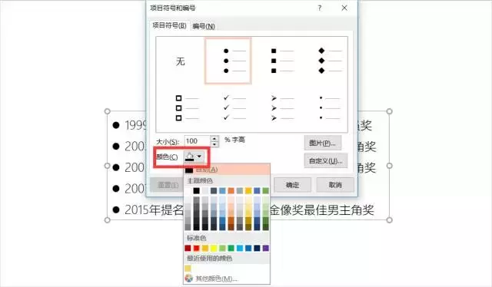Select the recently used yellow swatch

tap(188, 269)
